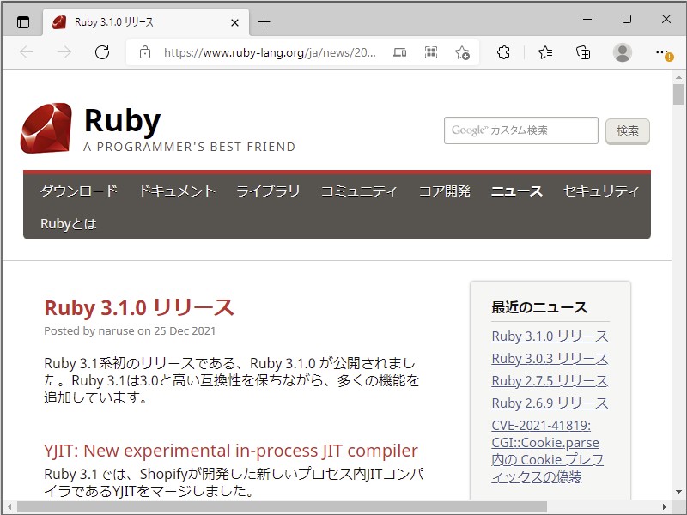Reload the Ruby release page

pyautogui.click(x=102, y=52)
